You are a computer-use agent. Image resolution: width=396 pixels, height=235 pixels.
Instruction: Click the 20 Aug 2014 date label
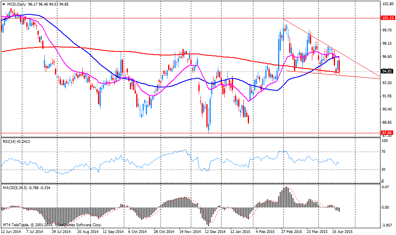point(88,231)
